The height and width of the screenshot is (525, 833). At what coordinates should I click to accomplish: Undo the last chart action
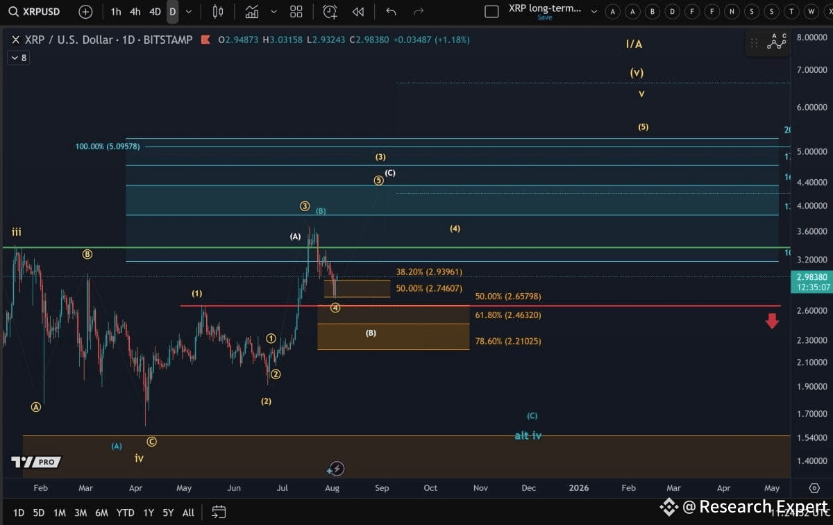tap(391, 12)
